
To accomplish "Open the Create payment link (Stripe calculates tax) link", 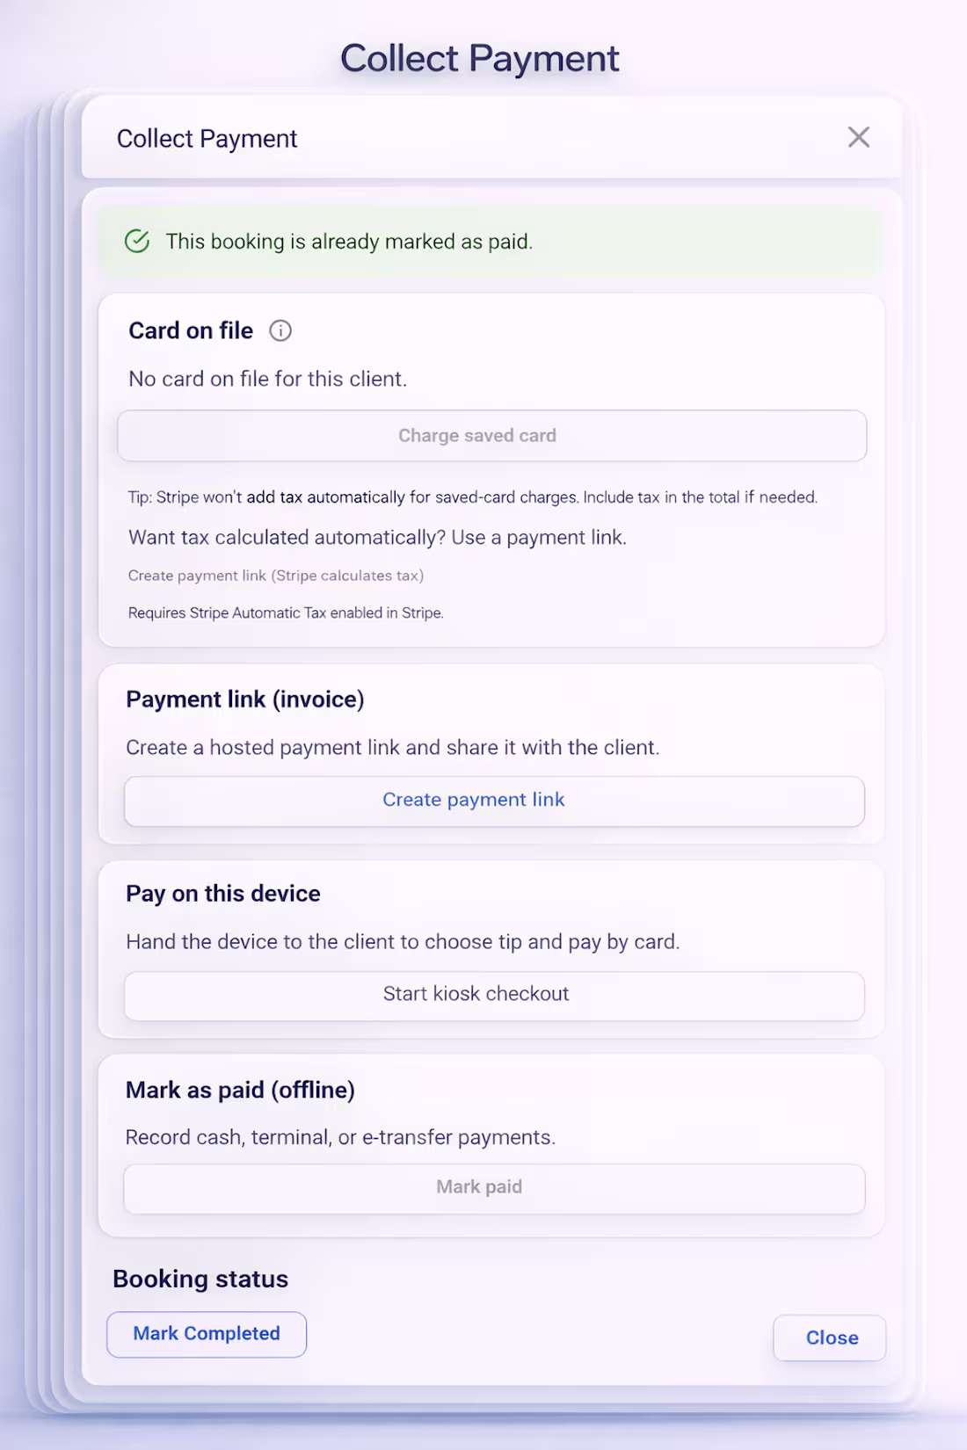I will (275, 576).
